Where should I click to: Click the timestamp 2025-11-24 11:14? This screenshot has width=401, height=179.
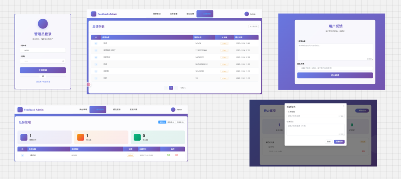[x=243, y=78]
